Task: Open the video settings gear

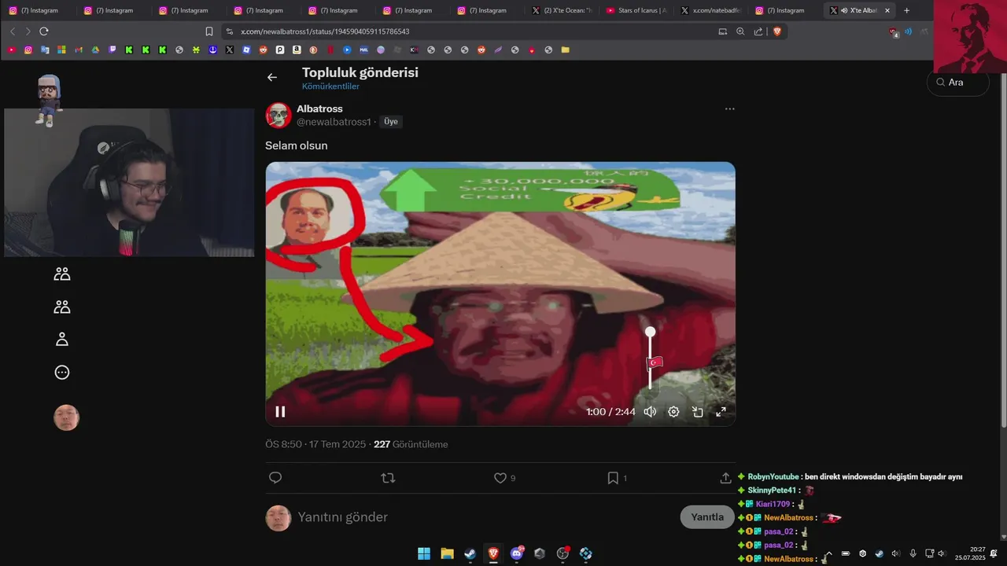Action: [673, 412]
